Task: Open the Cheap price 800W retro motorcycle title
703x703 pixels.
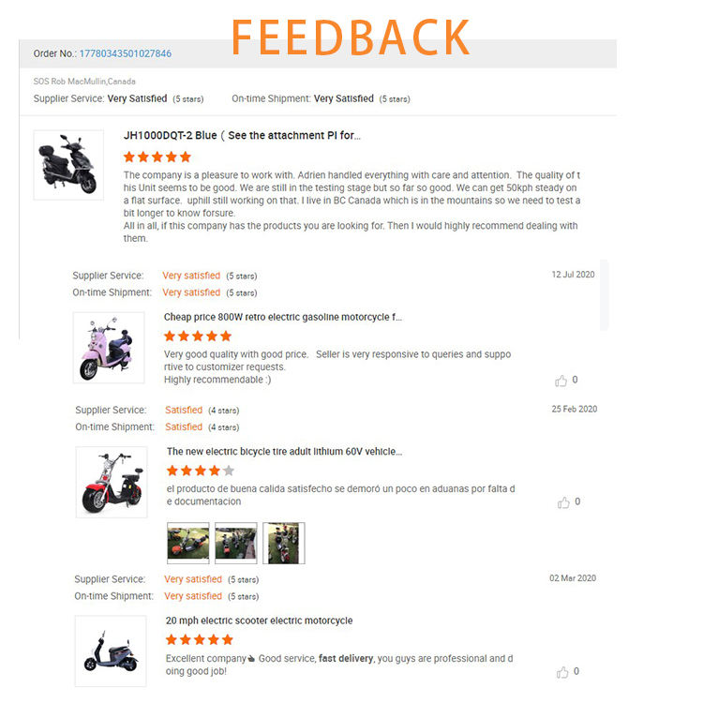Action: click(x=283, y=317)
